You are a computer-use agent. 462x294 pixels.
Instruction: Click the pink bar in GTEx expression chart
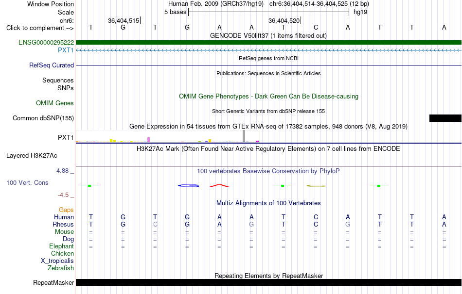148,140
